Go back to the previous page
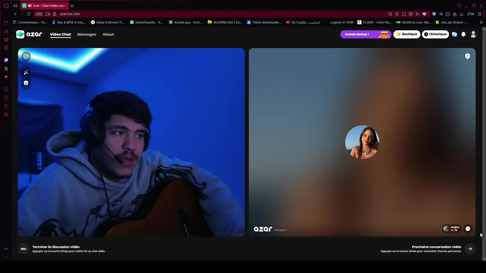486x273 pixels. 15,14
